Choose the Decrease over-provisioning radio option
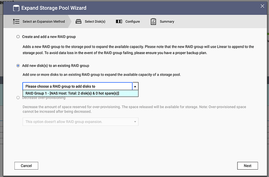The image size is (269, 177). [18, 98]
